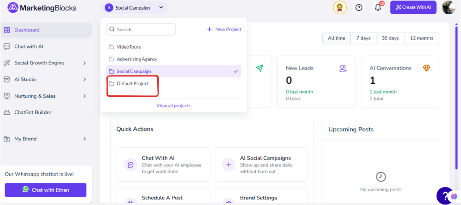Screen dimensions: 461x205
Task: Open the AI Social Campaigns quick action
Action: [261, 164]
